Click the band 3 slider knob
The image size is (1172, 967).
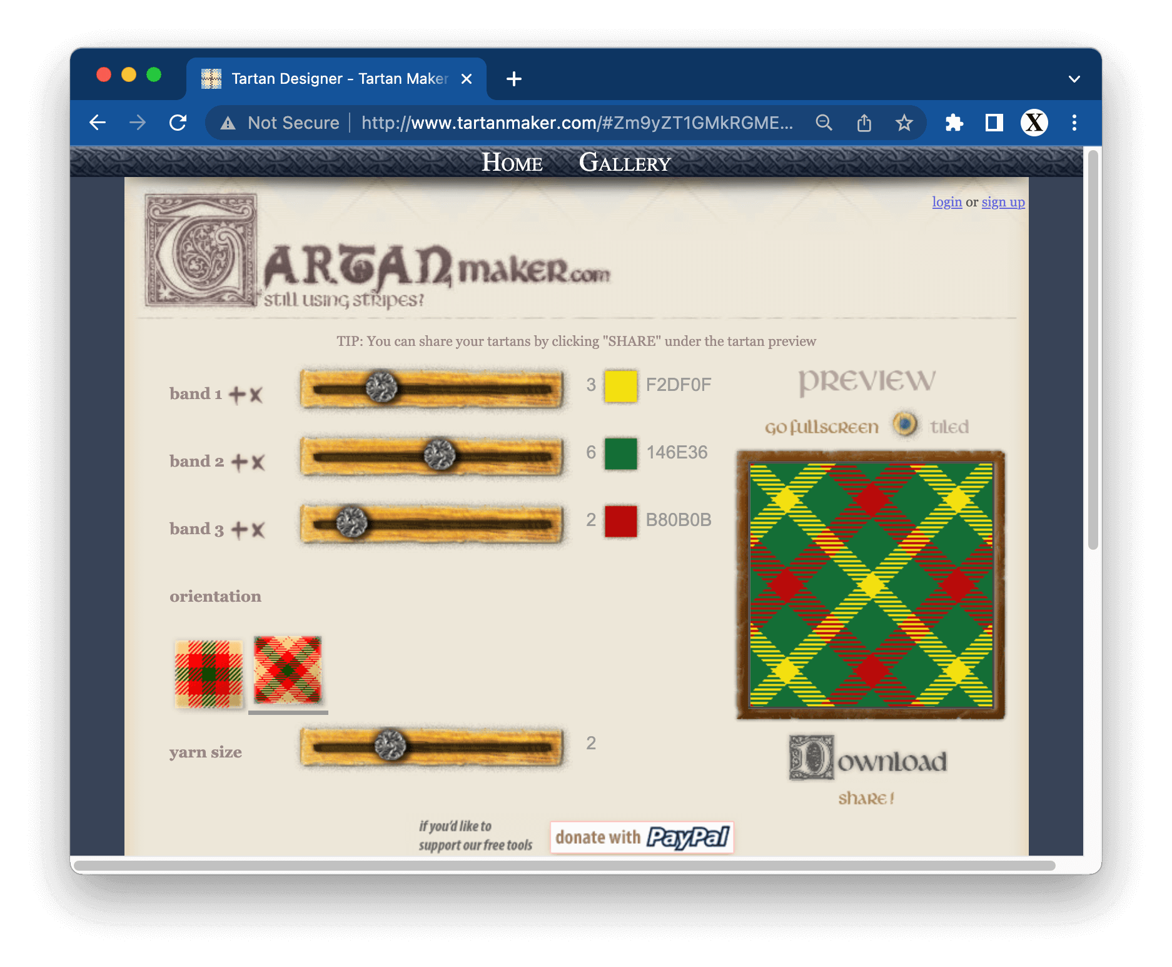(x=351, y=522)
